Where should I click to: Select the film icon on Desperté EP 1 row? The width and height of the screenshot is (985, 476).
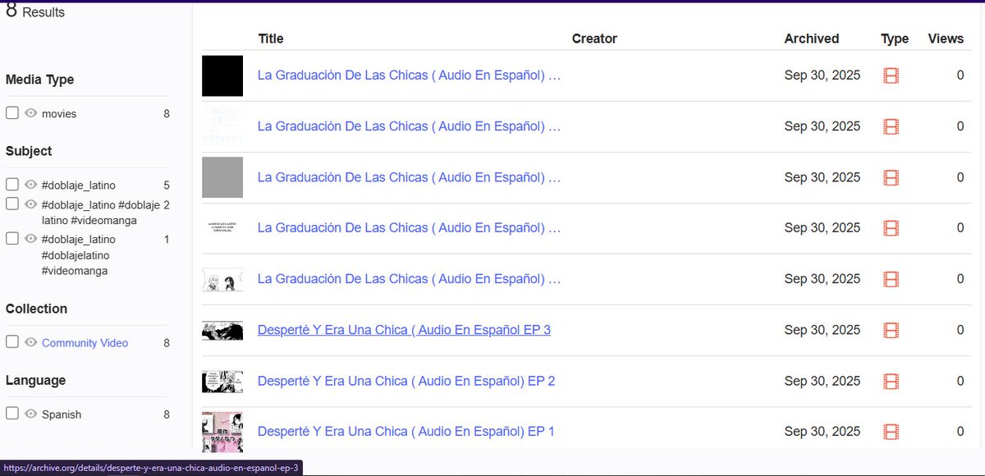(891, 431)
